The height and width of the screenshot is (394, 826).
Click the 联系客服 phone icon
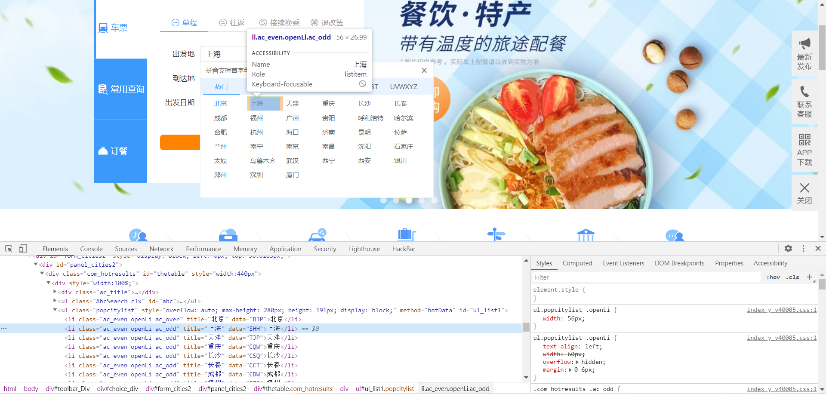[804, 92]
